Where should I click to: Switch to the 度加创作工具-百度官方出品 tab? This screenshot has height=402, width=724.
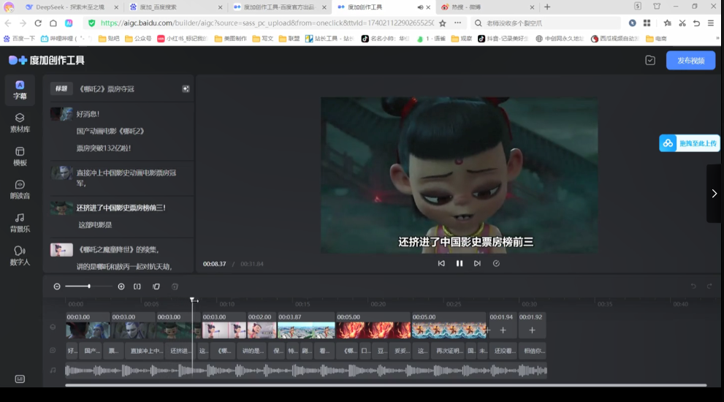279,7
